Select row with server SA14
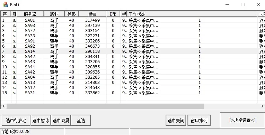The height and width of the screenshot is (135, 265). click(x=133, y=51)
